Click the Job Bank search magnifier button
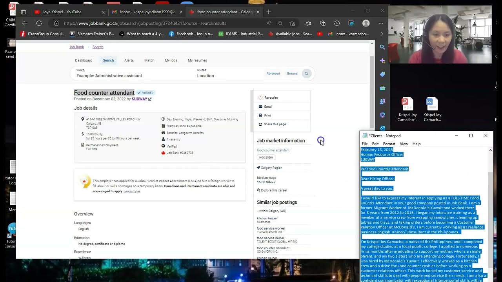502x282 pixels. coord(307,73)
